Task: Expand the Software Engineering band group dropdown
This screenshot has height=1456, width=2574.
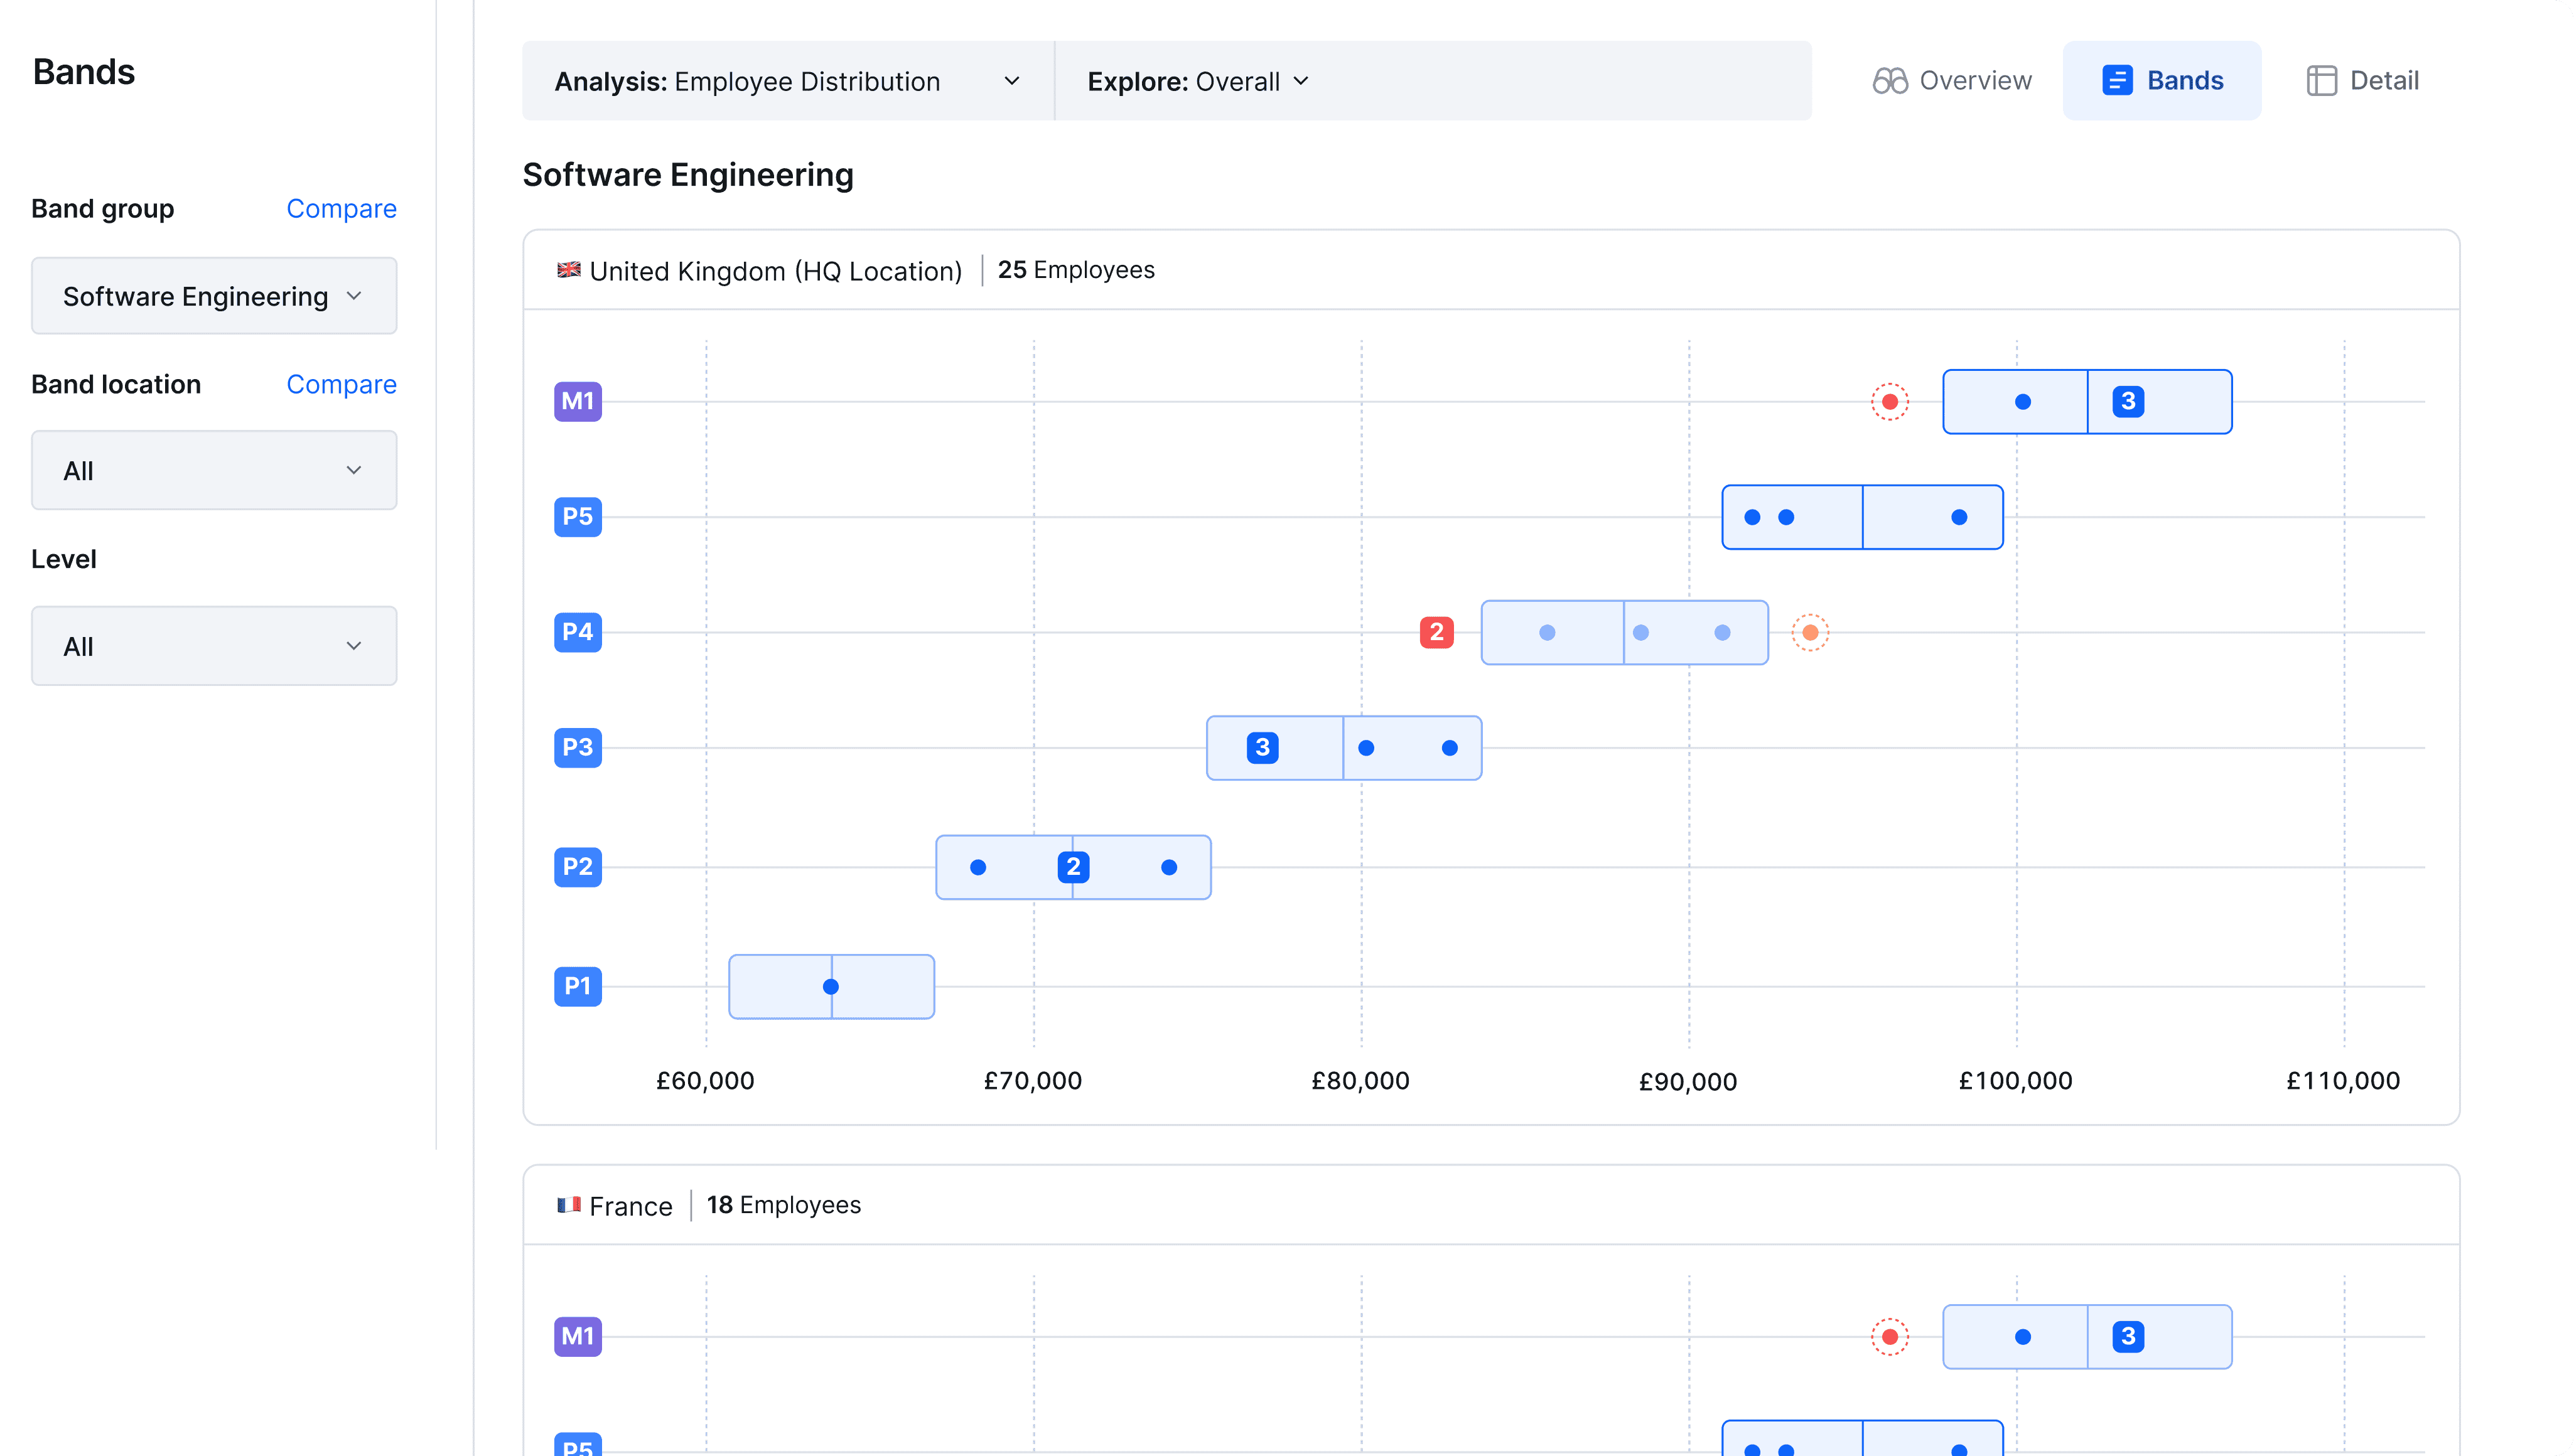Action: point(214,296)
